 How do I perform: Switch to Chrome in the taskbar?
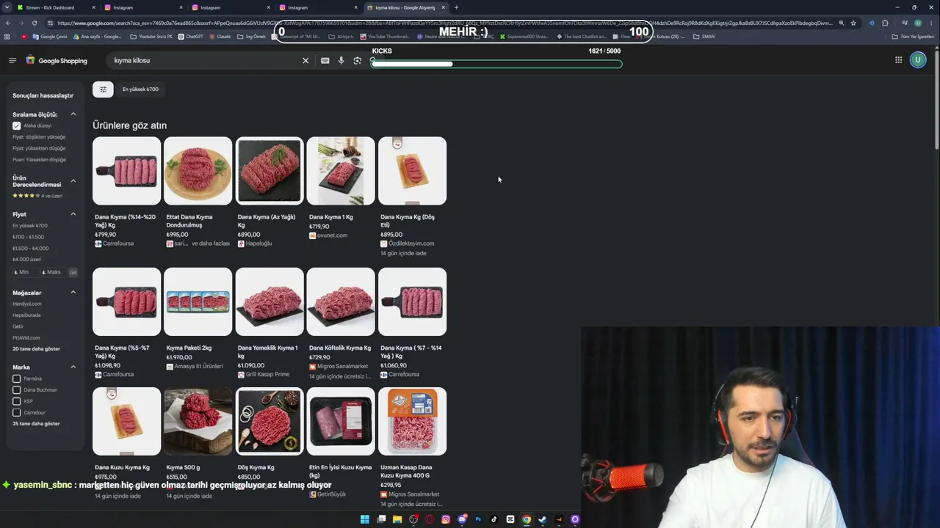(x=527, y=519)
